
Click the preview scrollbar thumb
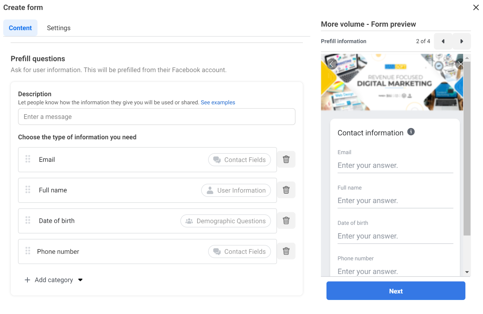(x=467, y=148)
